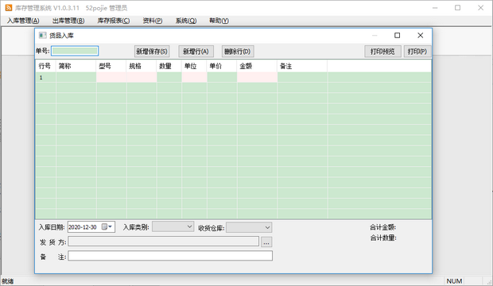
Task: Click the 新增保存(S) button
Action: point(152,51)
